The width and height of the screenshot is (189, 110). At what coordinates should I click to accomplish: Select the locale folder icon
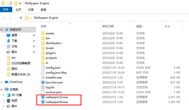[43, 48]
